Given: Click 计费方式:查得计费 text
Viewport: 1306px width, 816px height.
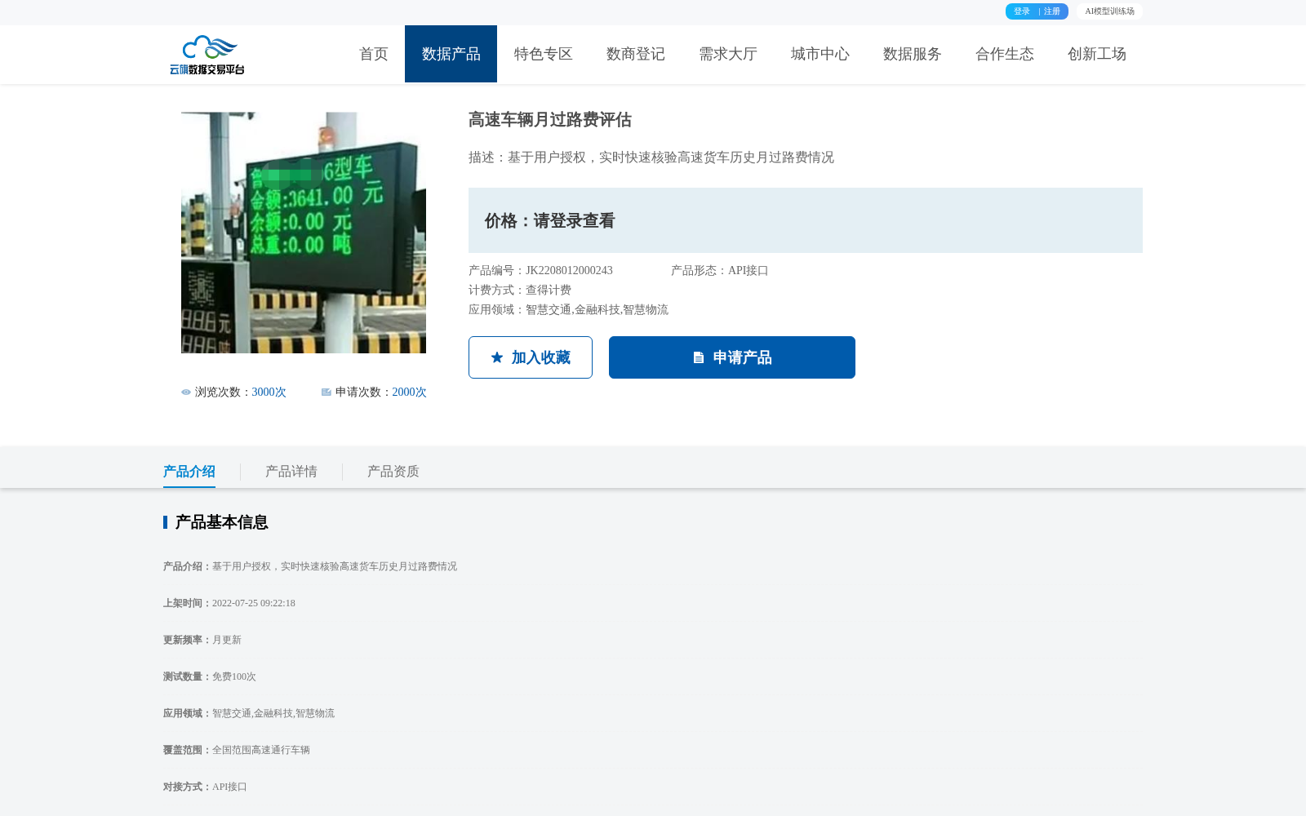Looking at the screenshot, I should [520, 290].
